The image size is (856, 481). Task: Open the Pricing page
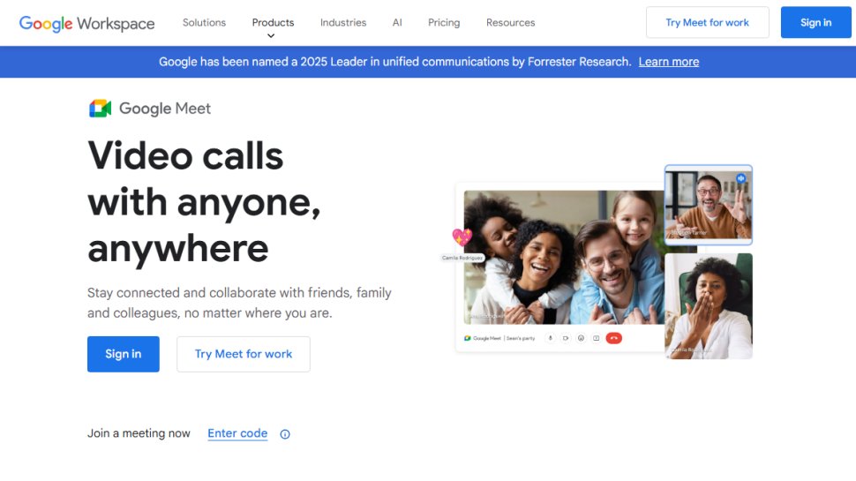click(444, 22)
